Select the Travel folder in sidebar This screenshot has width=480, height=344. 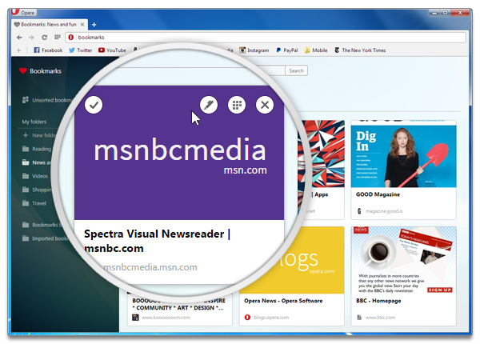[39, 203]
